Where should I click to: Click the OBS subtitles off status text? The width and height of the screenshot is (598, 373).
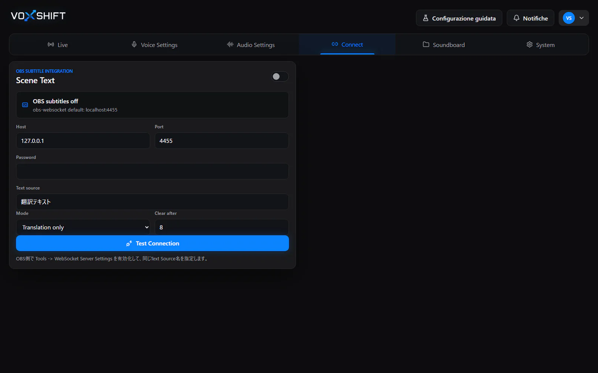(55, 101)
